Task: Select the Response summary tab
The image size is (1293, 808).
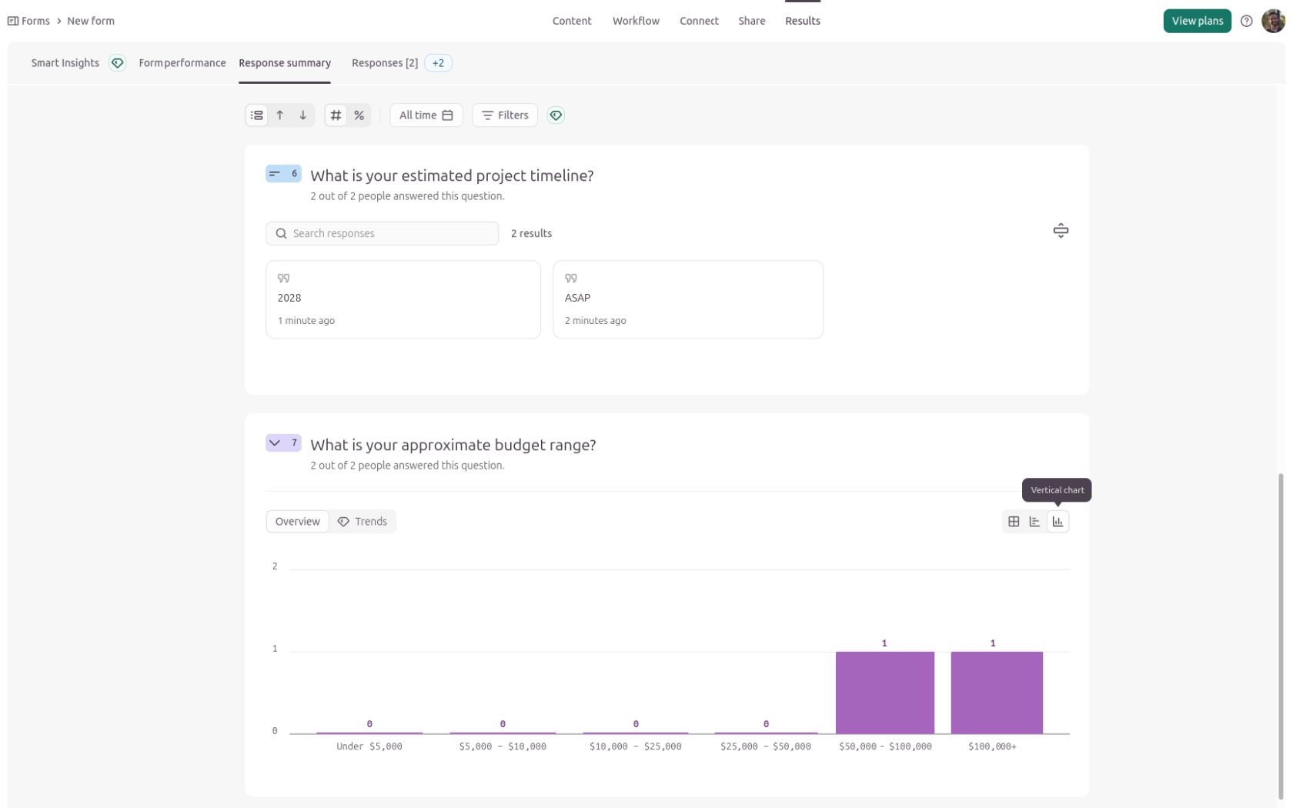Action: (x=285, y=63)
